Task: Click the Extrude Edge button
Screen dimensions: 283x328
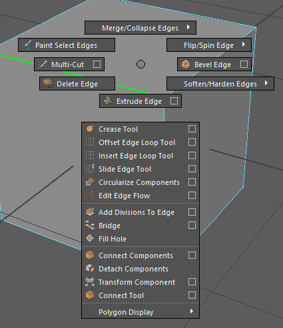Action: pos(141,101)
